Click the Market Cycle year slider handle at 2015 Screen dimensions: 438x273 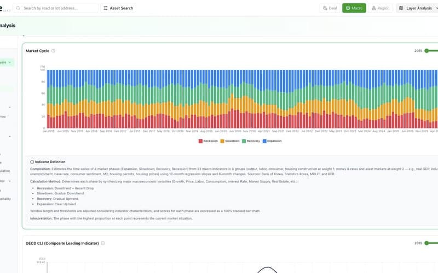[x=427, y=51]
